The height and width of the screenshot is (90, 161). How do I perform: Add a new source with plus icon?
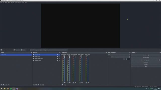pyautogui.click(x=34, y=85)
